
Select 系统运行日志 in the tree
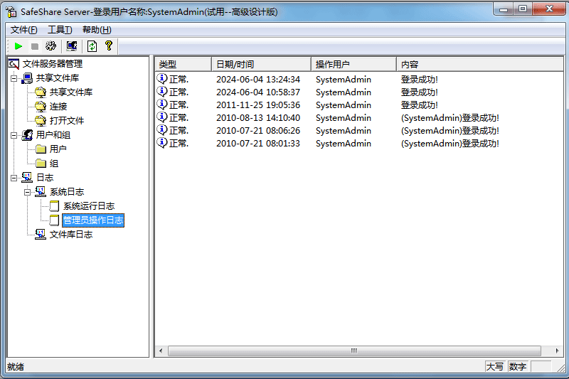click(89, 206)
